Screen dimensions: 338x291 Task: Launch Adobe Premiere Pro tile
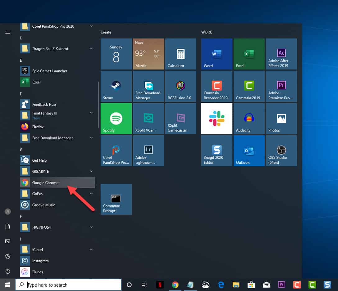(281, 86)
